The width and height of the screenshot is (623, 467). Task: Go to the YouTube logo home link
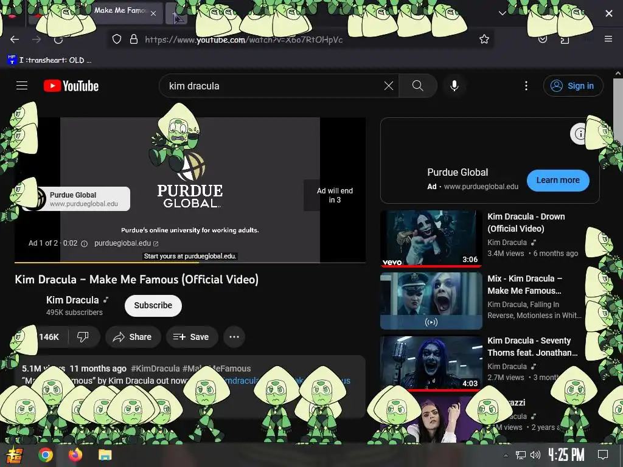[71, 86]
